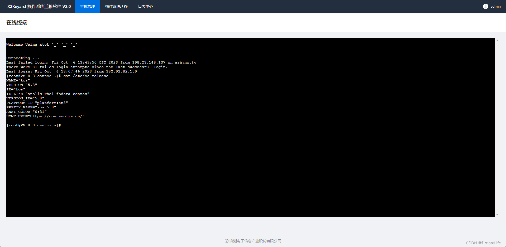
Task: Click the 'Welcome Using xtok' banner text
Action: pyautogui.click(x=42, y=45)
